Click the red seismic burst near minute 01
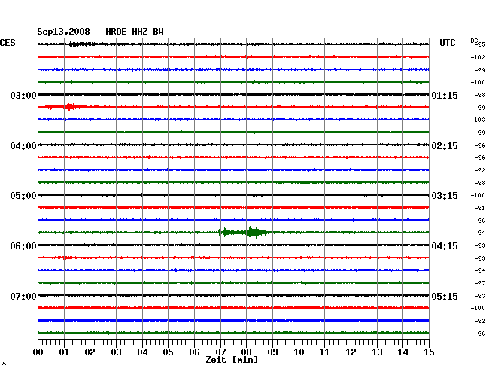Viewport: 489px width, 372px height. (x=69, y=107)
